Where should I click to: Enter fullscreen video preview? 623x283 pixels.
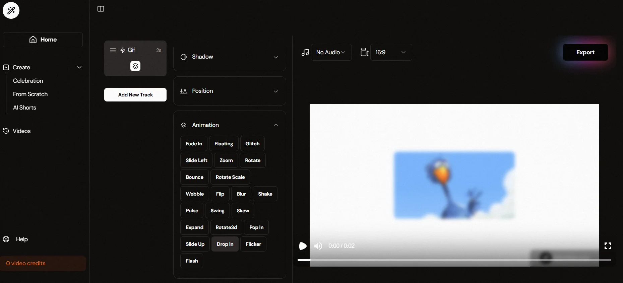tap(608, 246)
